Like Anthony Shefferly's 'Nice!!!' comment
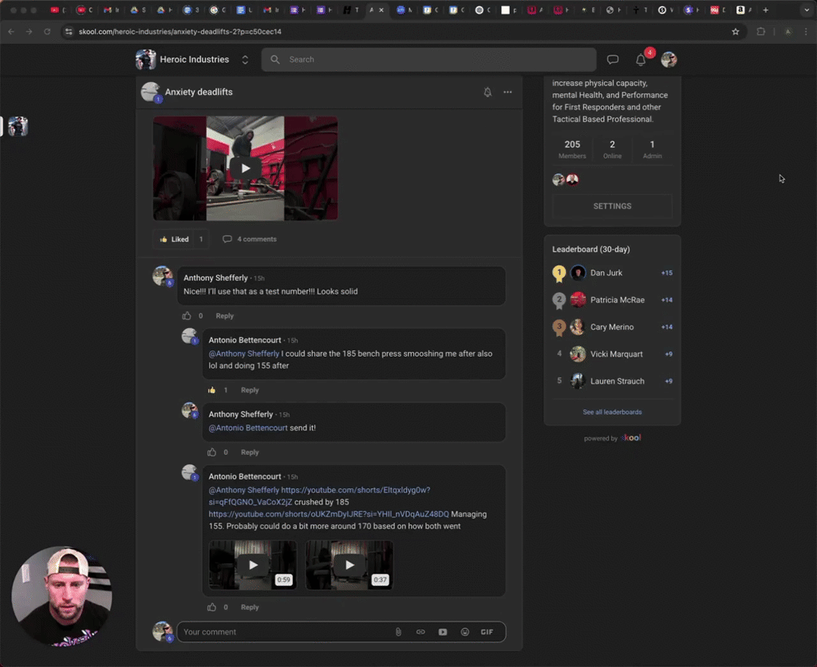The height and width of the screenshot is (667, 817). click(187, 316)
